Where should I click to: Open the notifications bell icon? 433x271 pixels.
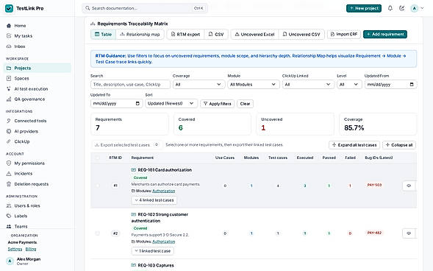coord(390,8)
